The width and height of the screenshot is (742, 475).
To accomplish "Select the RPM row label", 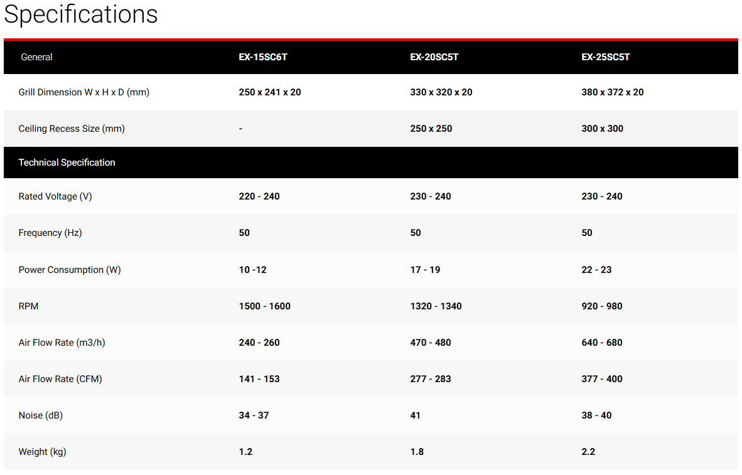I will 28,306.
